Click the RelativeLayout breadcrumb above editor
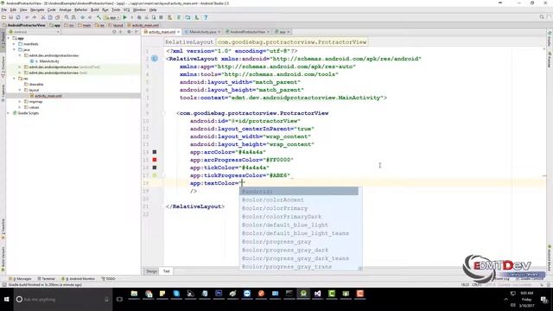The image size is (553, 311). [x=189, y=42]
